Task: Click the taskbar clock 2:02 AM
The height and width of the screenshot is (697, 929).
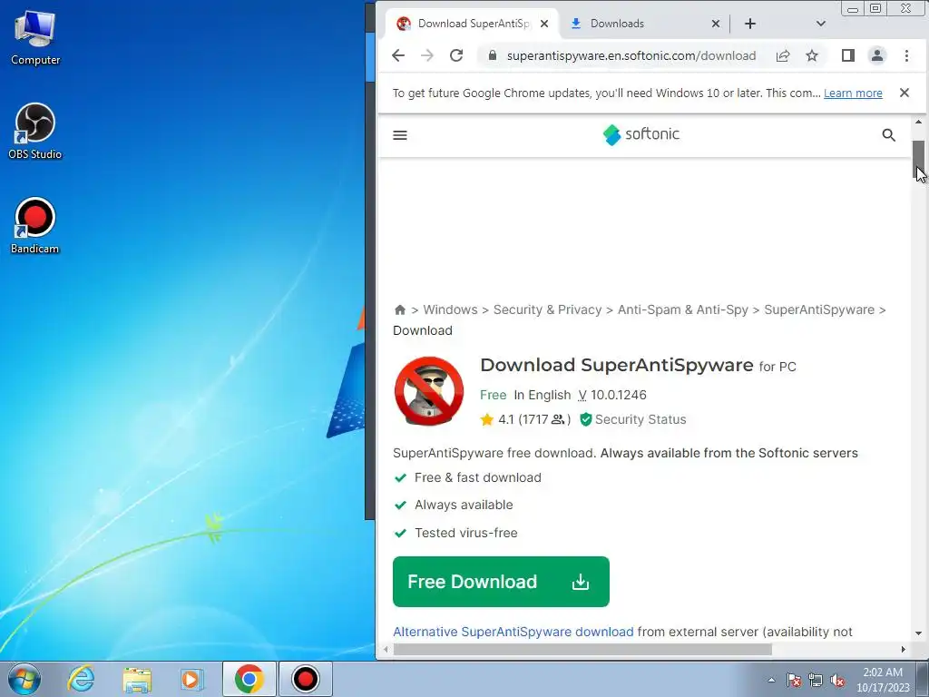Action: click(x=882, y=672)
